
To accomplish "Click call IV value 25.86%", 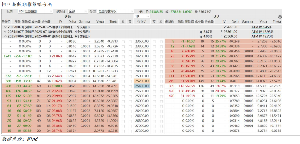I will point(58,126).
